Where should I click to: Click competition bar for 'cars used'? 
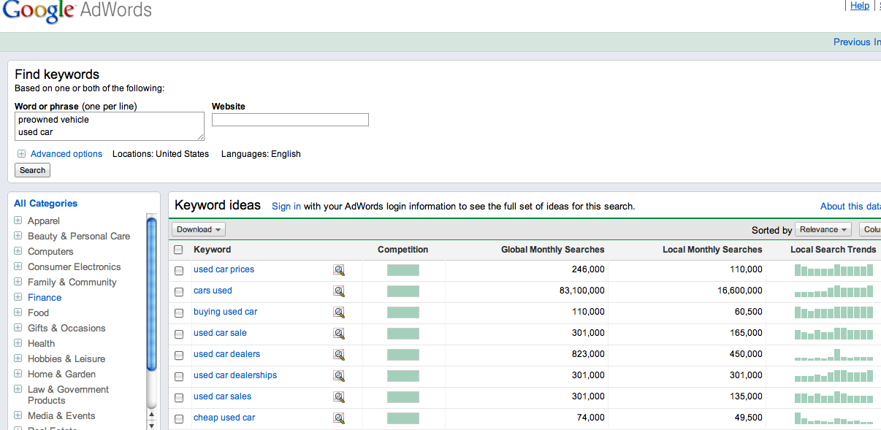(403, 291)
